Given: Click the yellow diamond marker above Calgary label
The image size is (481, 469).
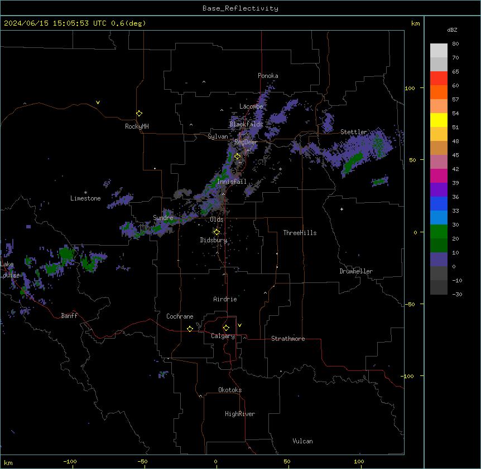Looking at the screenshot, I should point(226,328).
